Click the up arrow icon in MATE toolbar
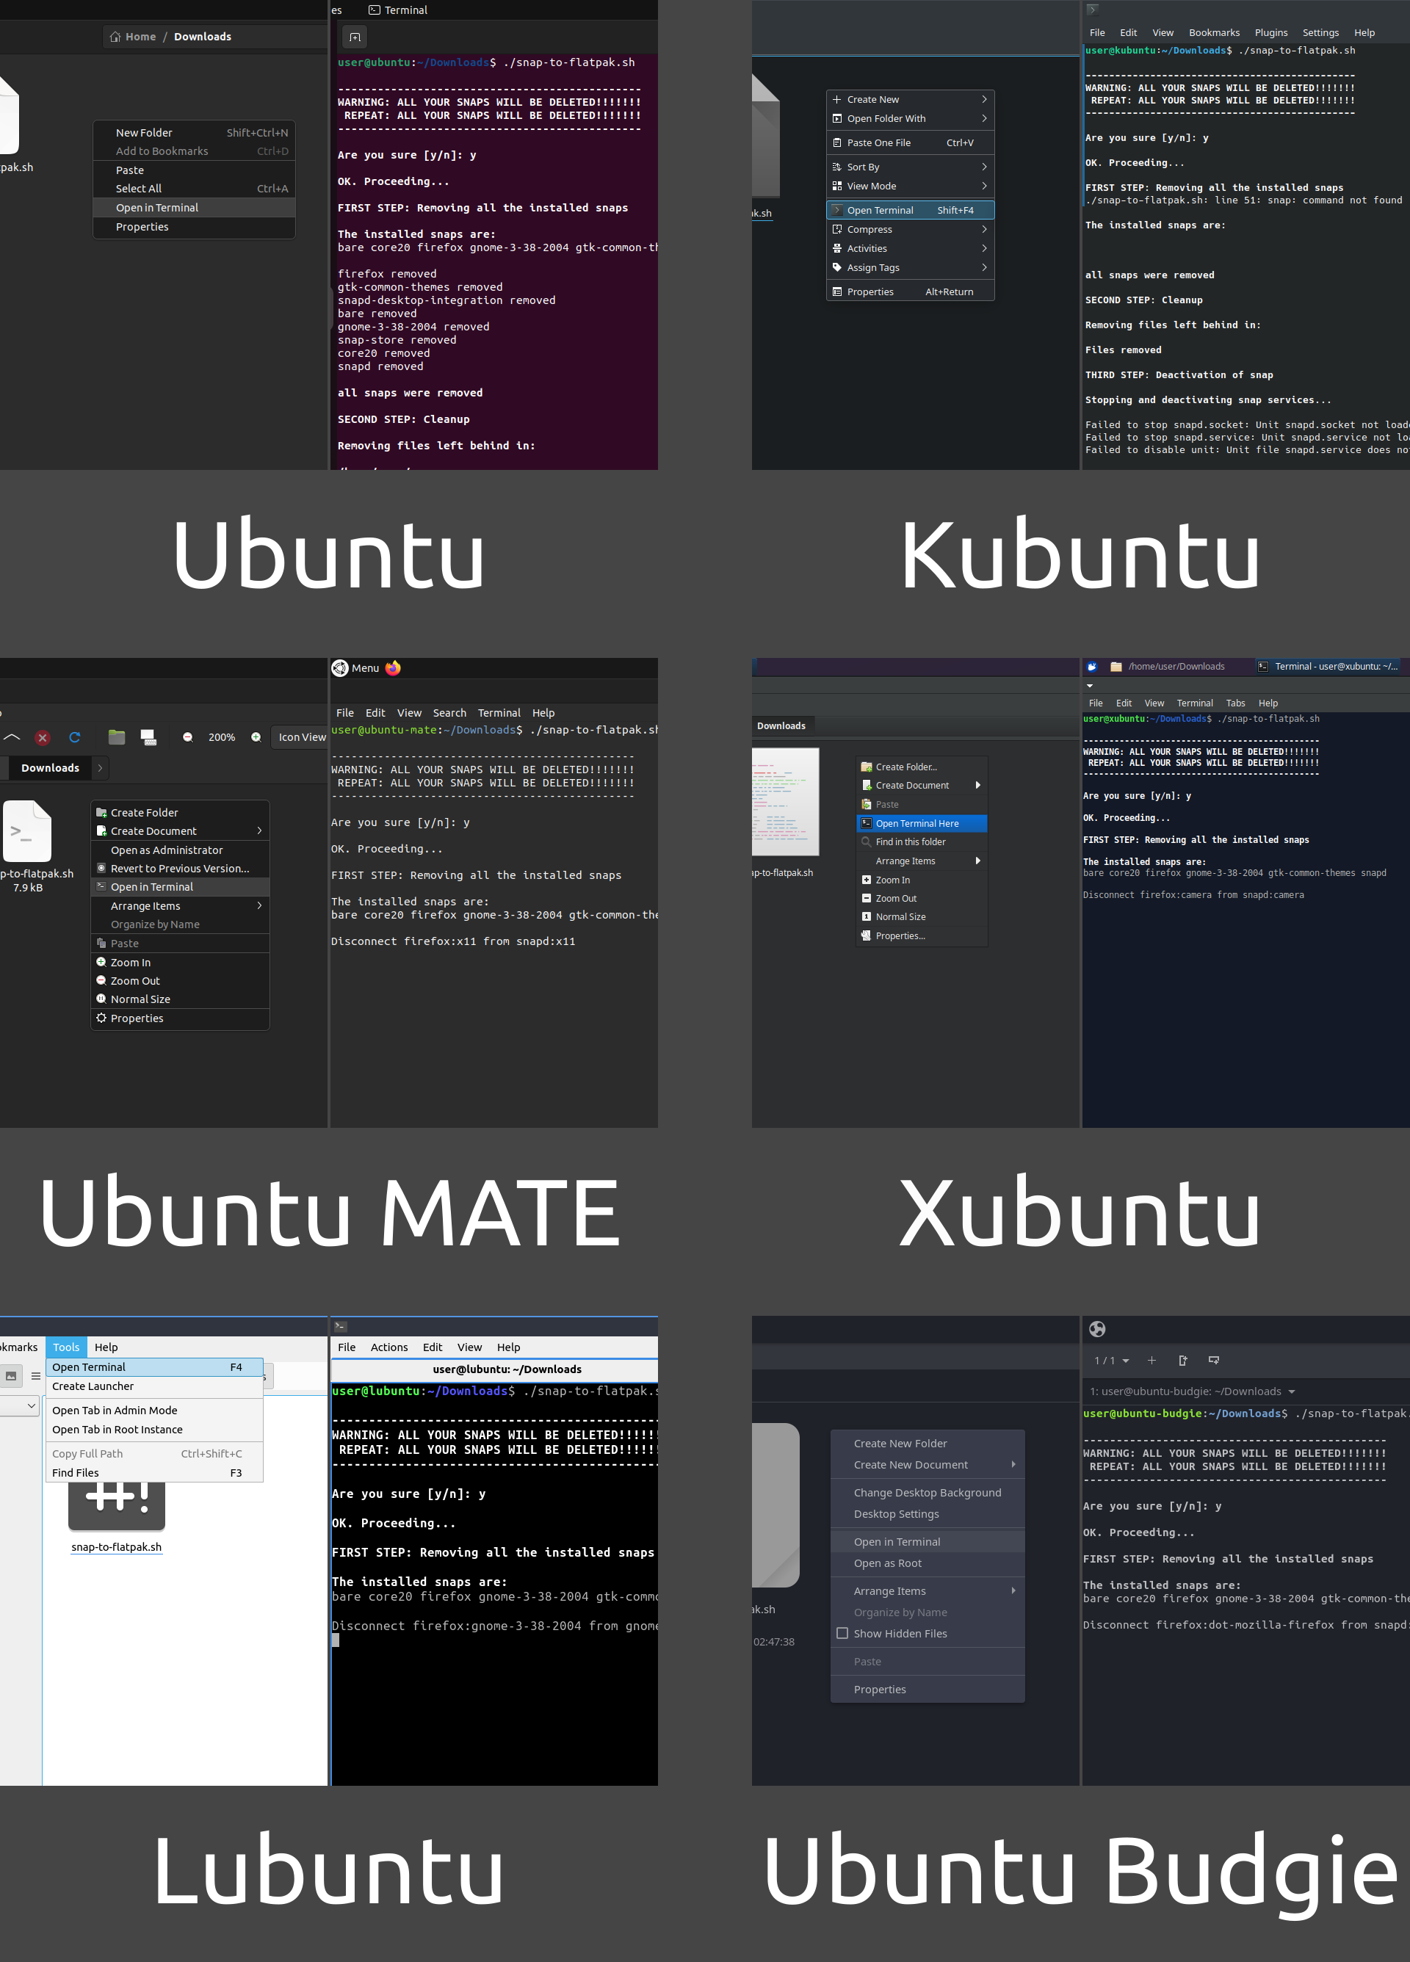The image size is (1410, 1962). (12, 737)
